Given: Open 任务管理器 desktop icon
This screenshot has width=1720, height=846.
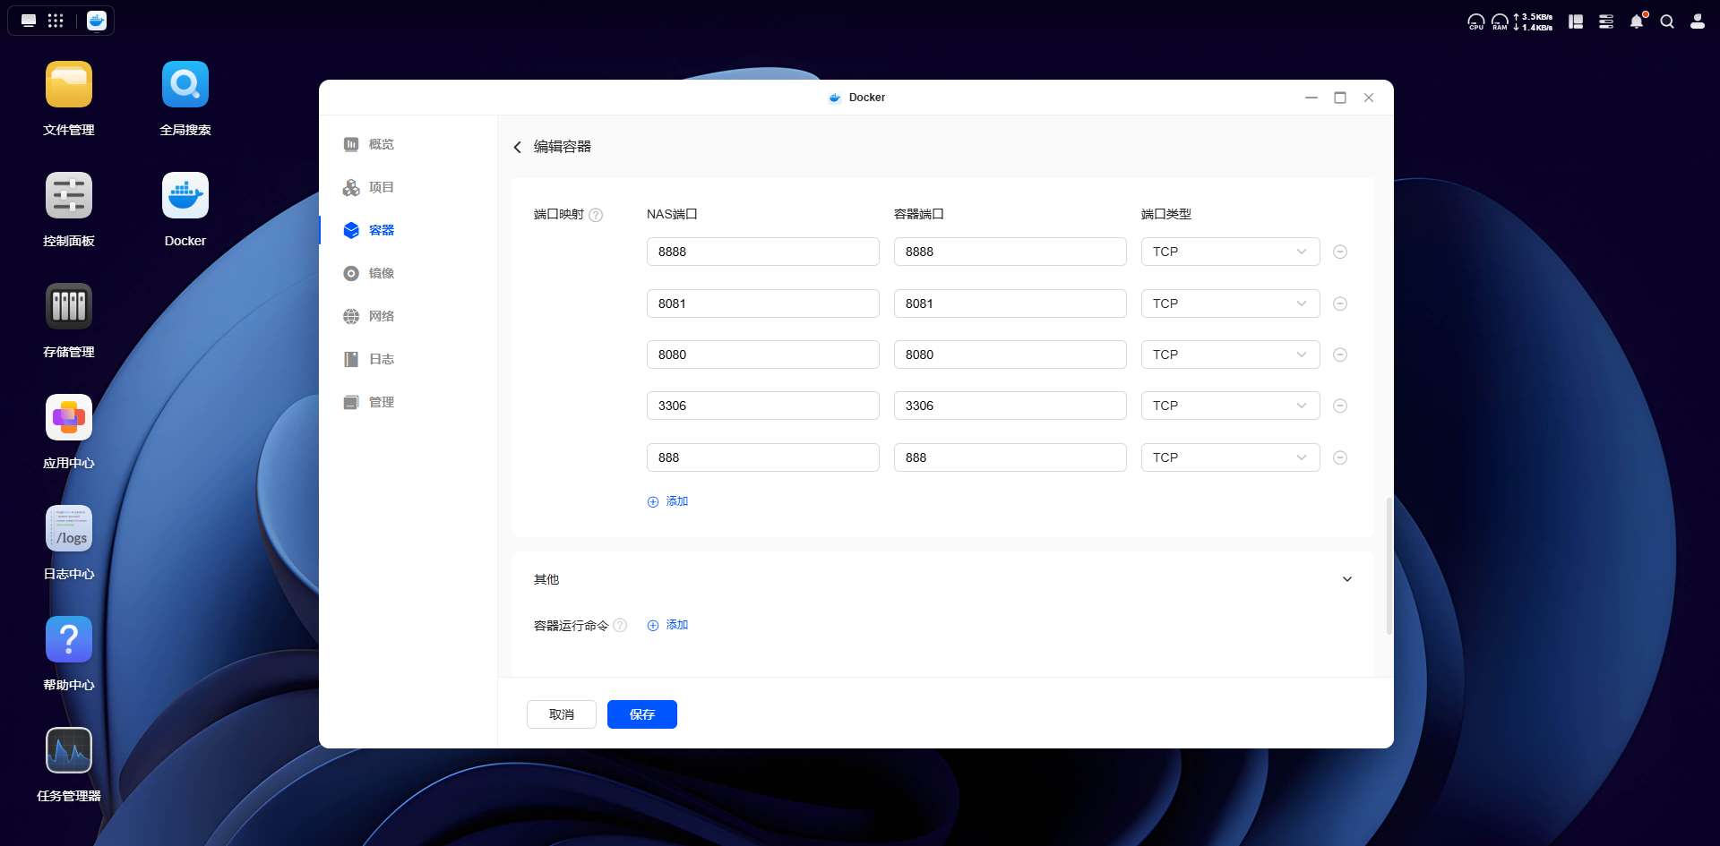Looking at the screenshot, I should tap(69, 751).
